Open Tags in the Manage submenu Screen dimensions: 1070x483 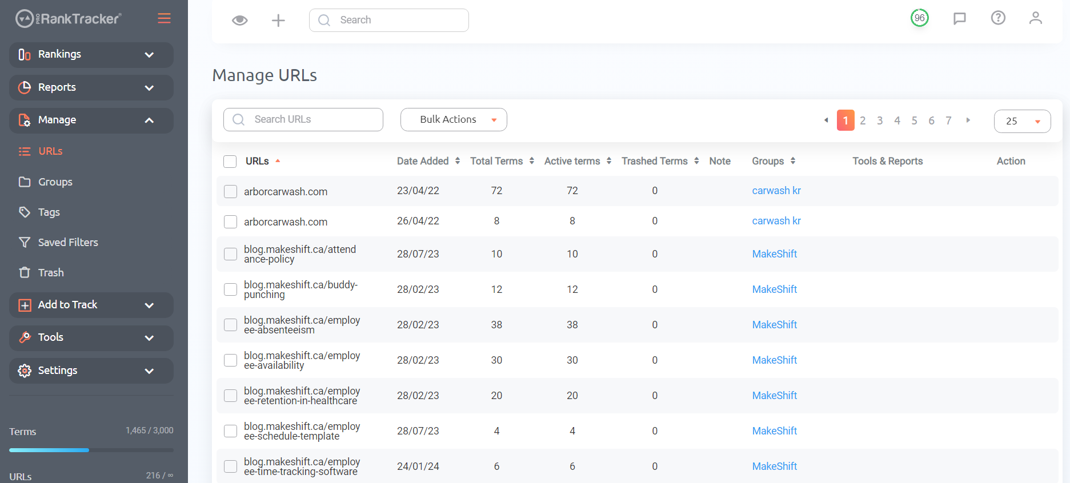(49, 212)
